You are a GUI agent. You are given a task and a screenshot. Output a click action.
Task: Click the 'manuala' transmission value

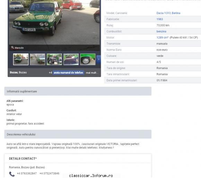(x=162, y=44)
